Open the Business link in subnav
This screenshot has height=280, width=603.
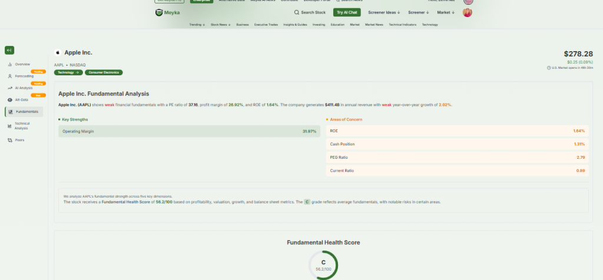[242, 25]
